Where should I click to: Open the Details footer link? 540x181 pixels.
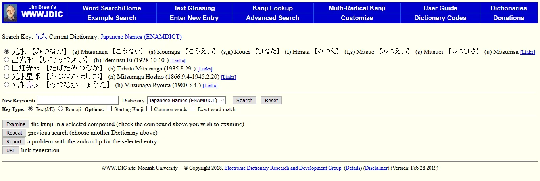point(353,168)
